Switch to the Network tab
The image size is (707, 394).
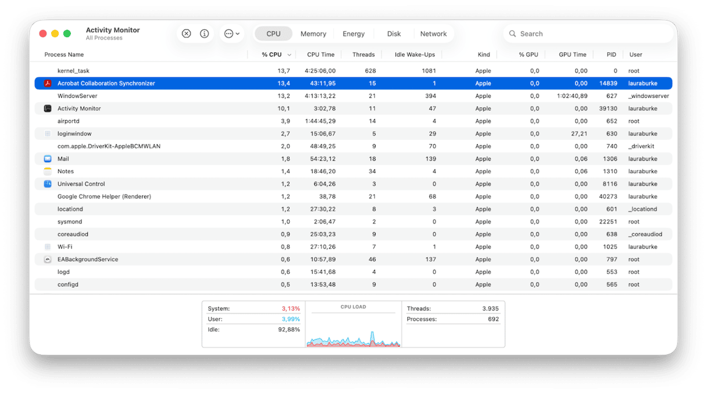point(434,34)
